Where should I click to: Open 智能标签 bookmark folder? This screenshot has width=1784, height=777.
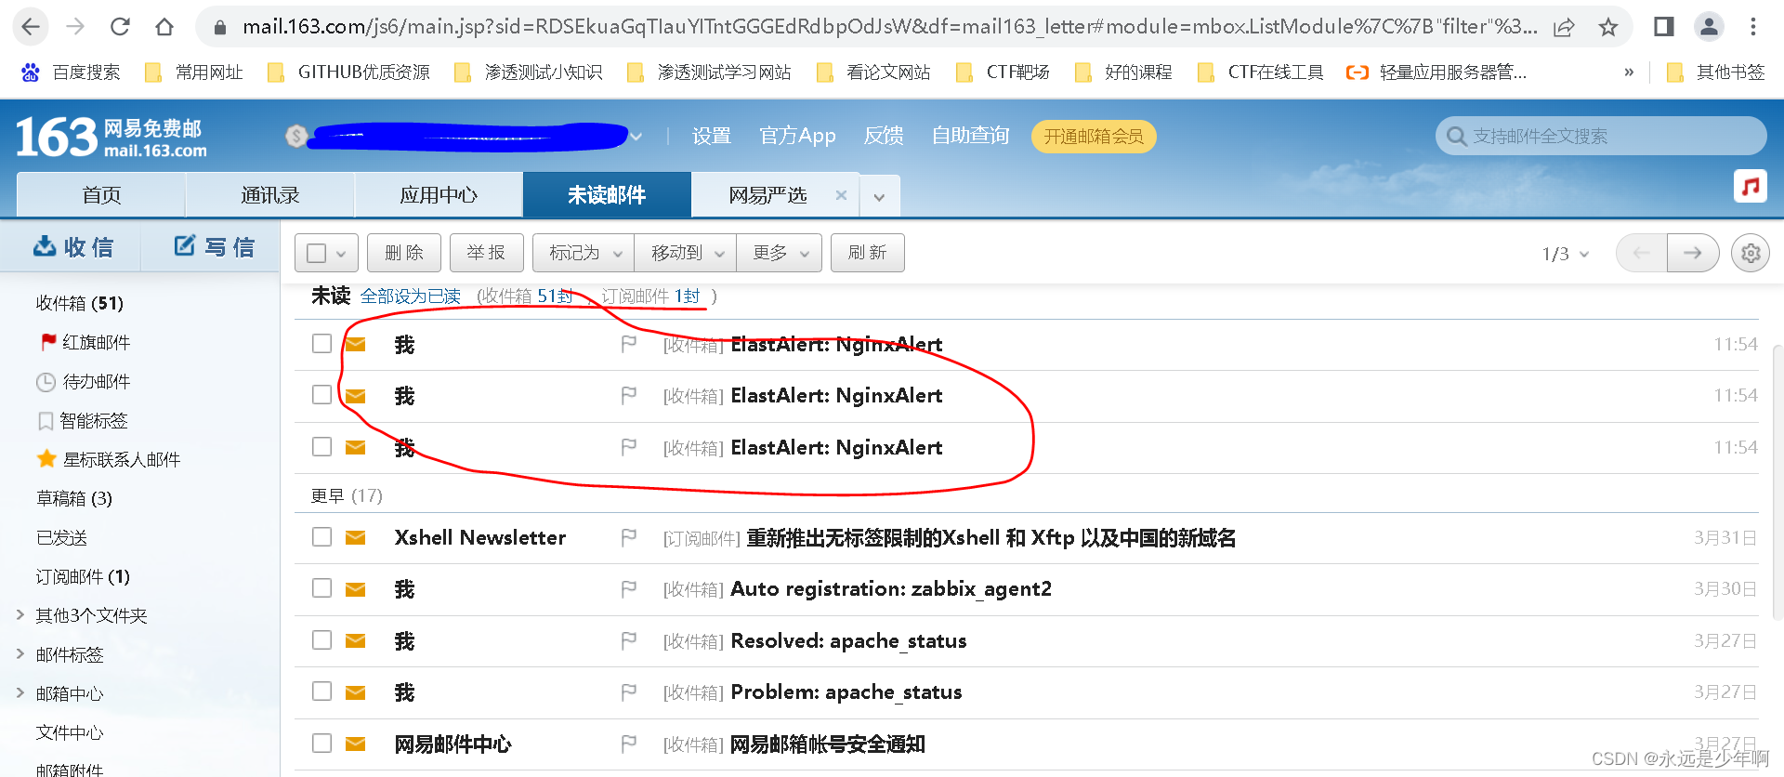[x=83, y=420]
